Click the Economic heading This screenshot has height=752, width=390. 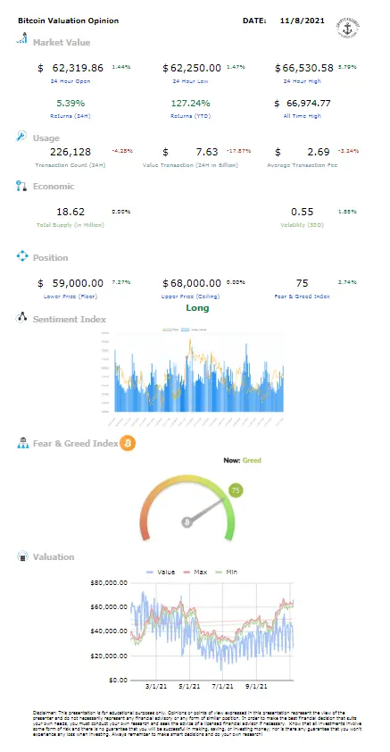point(54,187)
